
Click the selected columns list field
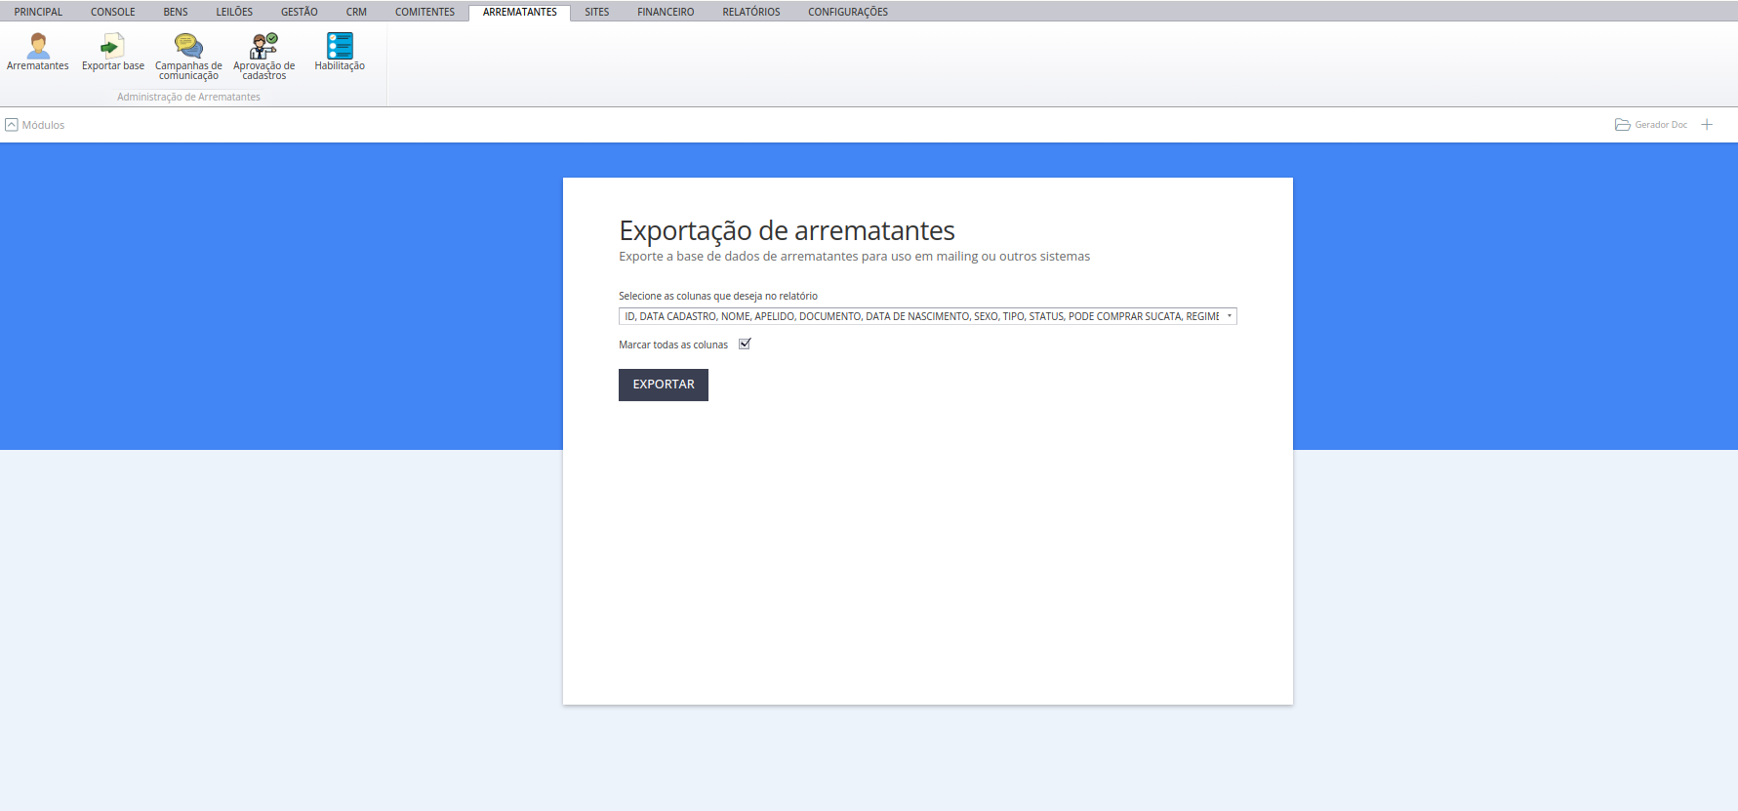pyautogui.click(x=920, y=316)
